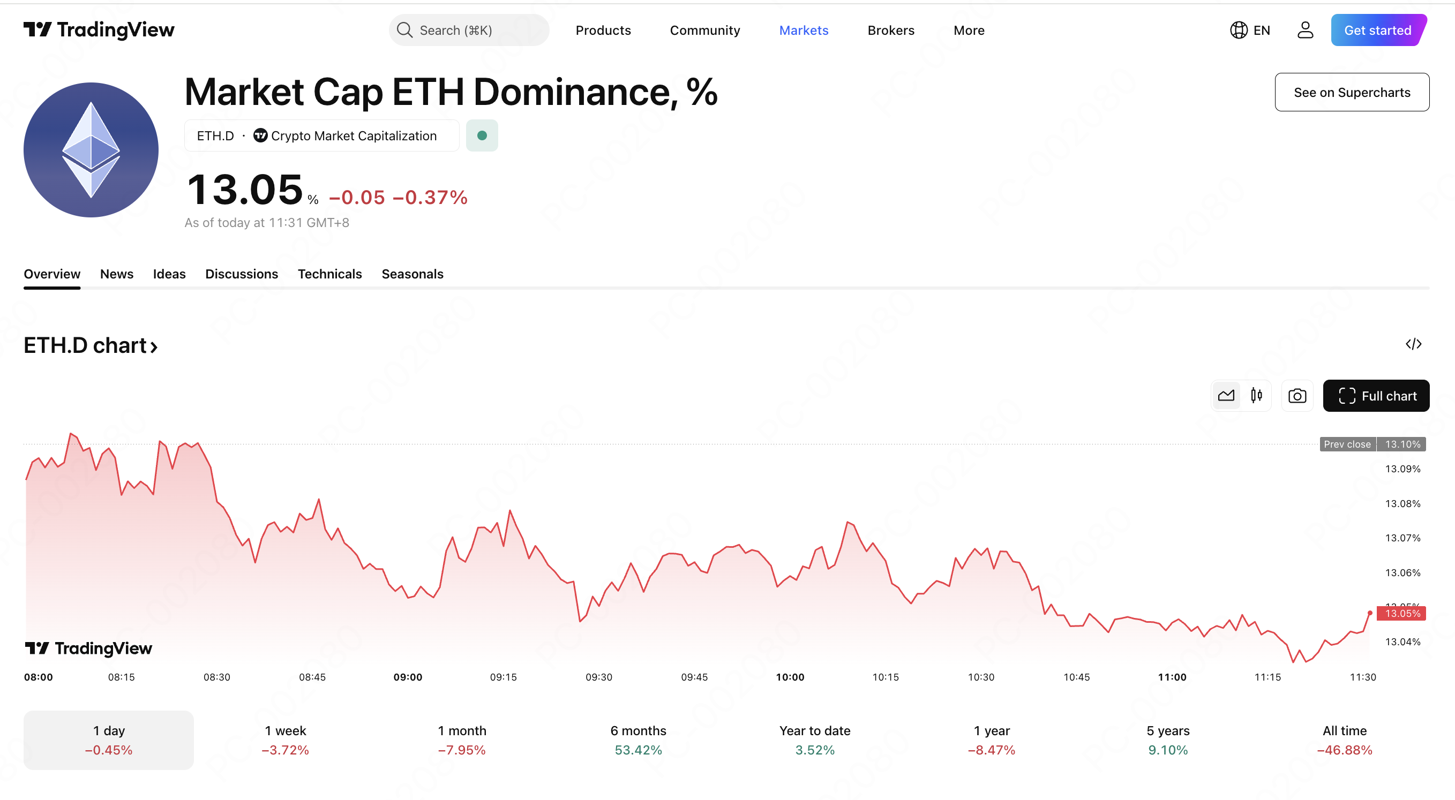Open embed code via the </> icon
Screen dimensions: 1455x800
pos(1414,344)
